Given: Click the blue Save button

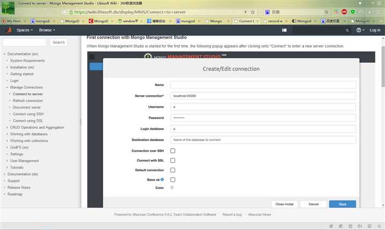Looking at the screenshot, I should [x=343, y=204].
